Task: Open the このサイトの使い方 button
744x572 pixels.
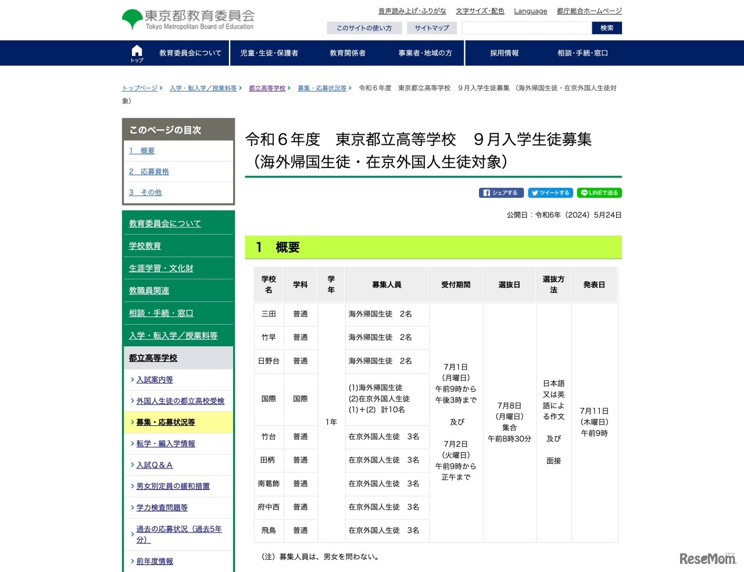Action: (x=364, y=28)
